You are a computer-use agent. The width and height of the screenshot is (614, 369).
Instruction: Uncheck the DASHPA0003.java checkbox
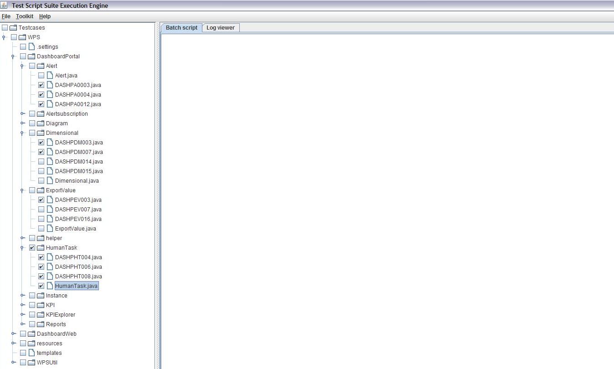(x=41, y=85)
